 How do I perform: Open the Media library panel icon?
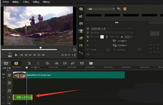click(81, 9)
